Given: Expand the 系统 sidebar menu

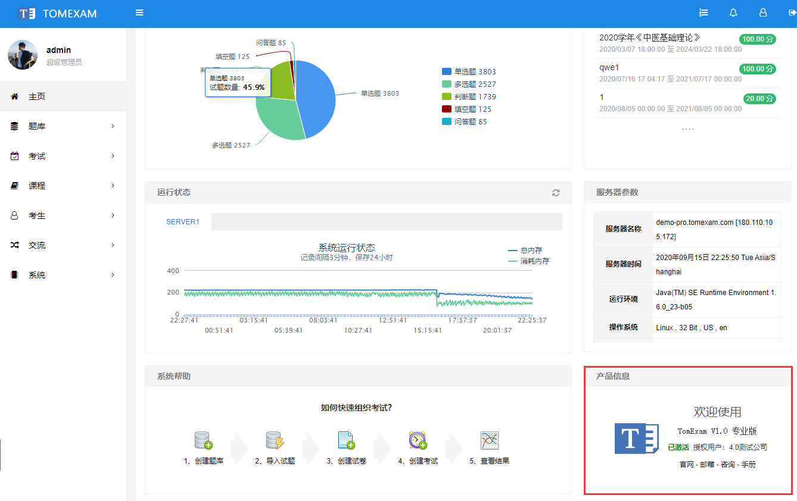Looking at the screenshot, I should (63, 275).
